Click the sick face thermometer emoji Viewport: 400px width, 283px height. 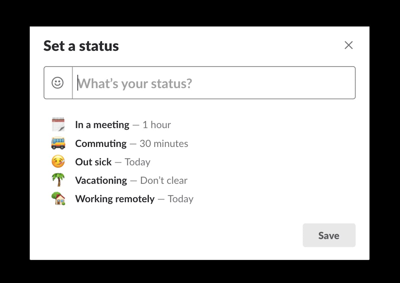point(58,162)
